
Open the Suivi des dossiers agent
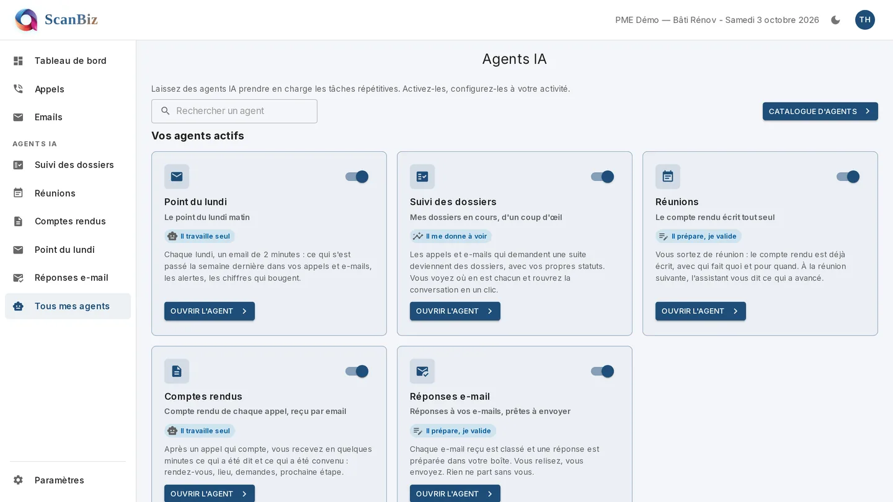click(x=455, y=311)
